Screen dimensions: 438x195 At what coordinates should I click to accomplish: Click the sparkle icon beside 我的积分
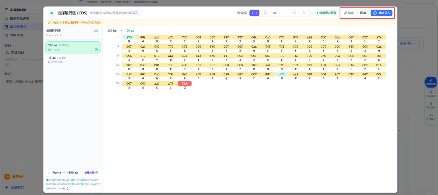click(7, 187)
